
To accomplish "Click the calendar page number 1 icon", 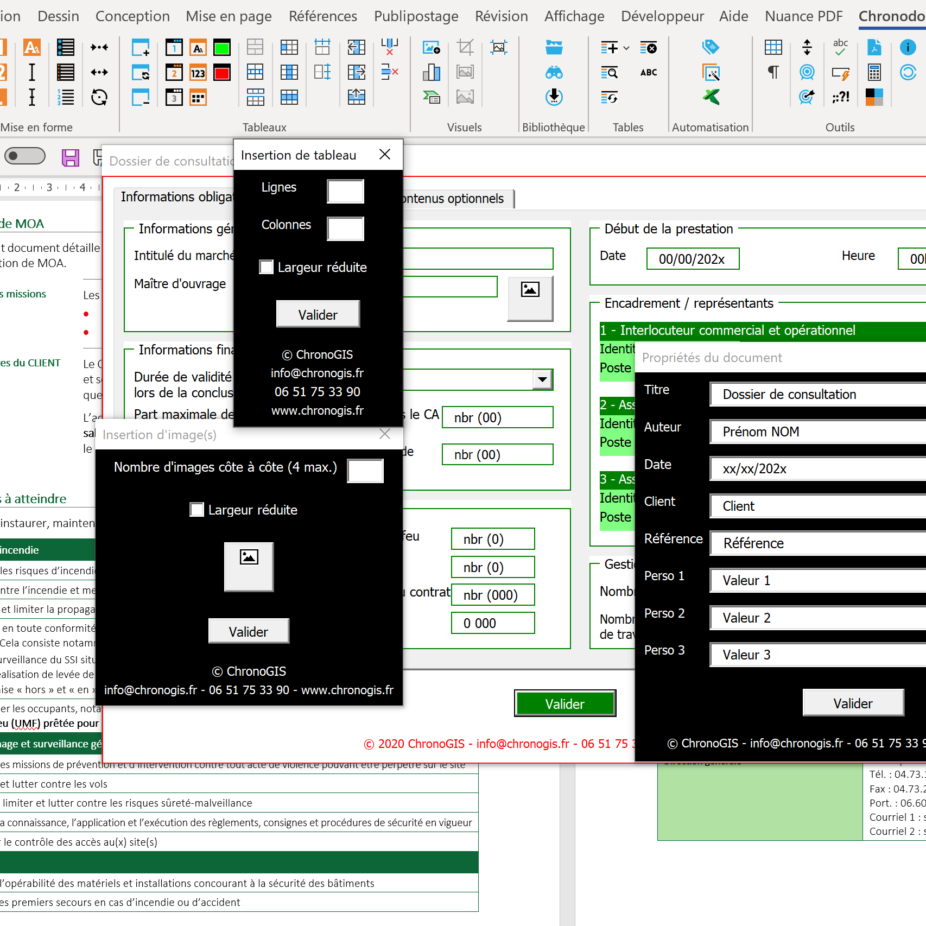I will coord(174,48).
